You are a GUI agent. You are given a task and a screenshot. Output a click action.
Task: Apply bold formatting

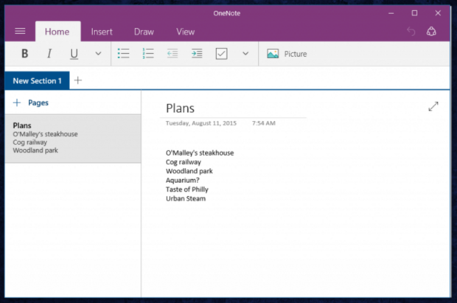(x=25, y=54)
